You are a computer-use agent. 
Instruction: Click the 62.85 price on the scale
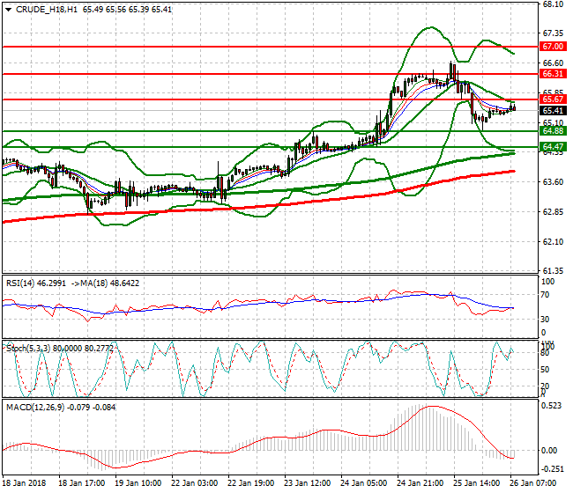553,211
